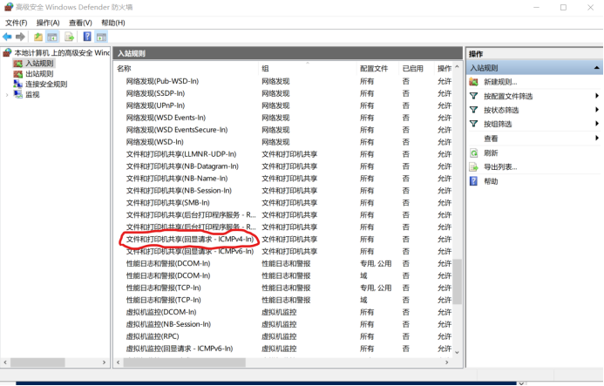Click the rules list scroll-right arrow
Viewport: 604px width, 386px height.
tap(446, 362)
